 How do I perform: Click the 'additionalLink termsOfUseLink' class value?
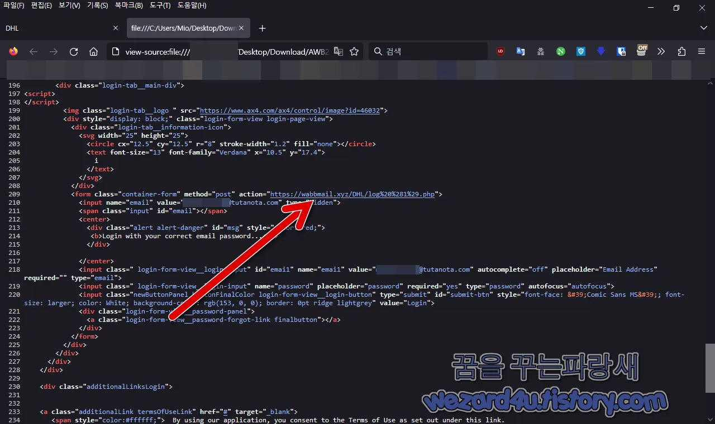coord(132,412)
